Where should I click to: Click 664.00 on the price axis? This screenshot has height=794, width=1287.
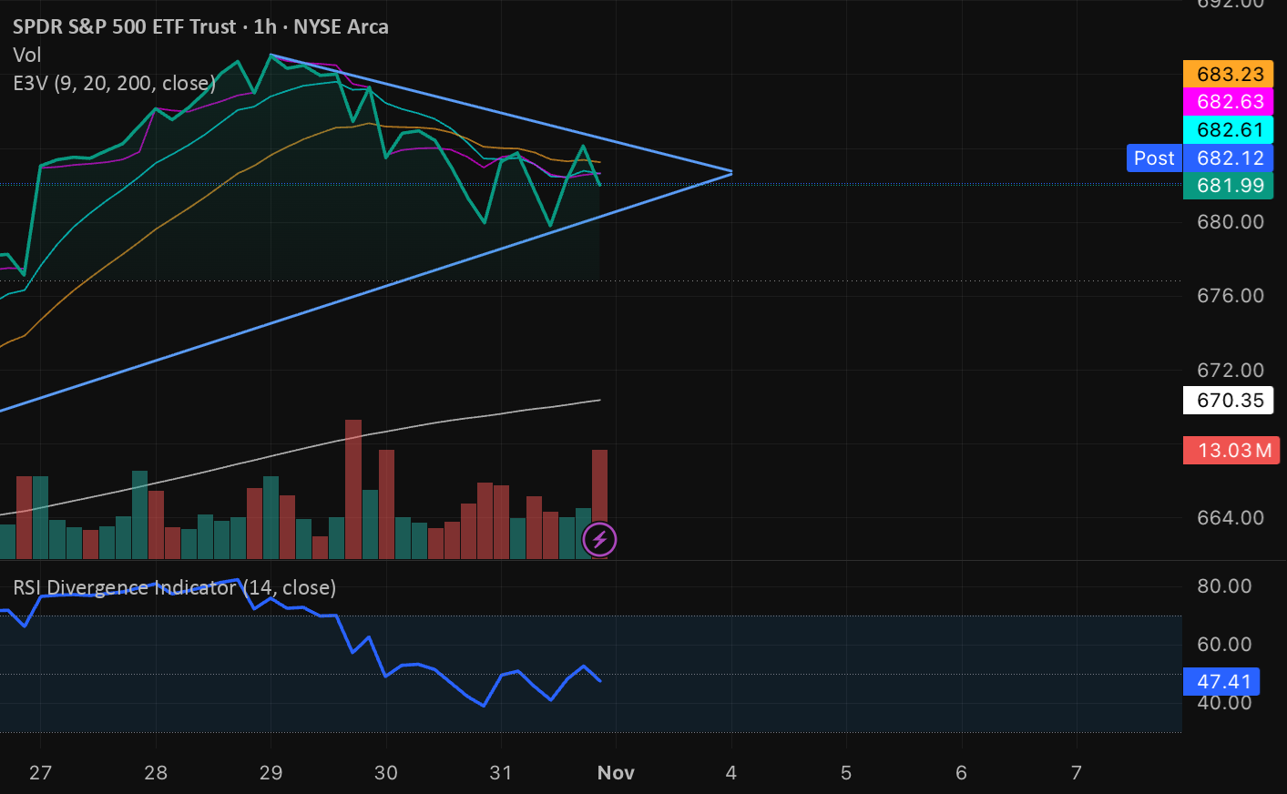pos(1230,517)
